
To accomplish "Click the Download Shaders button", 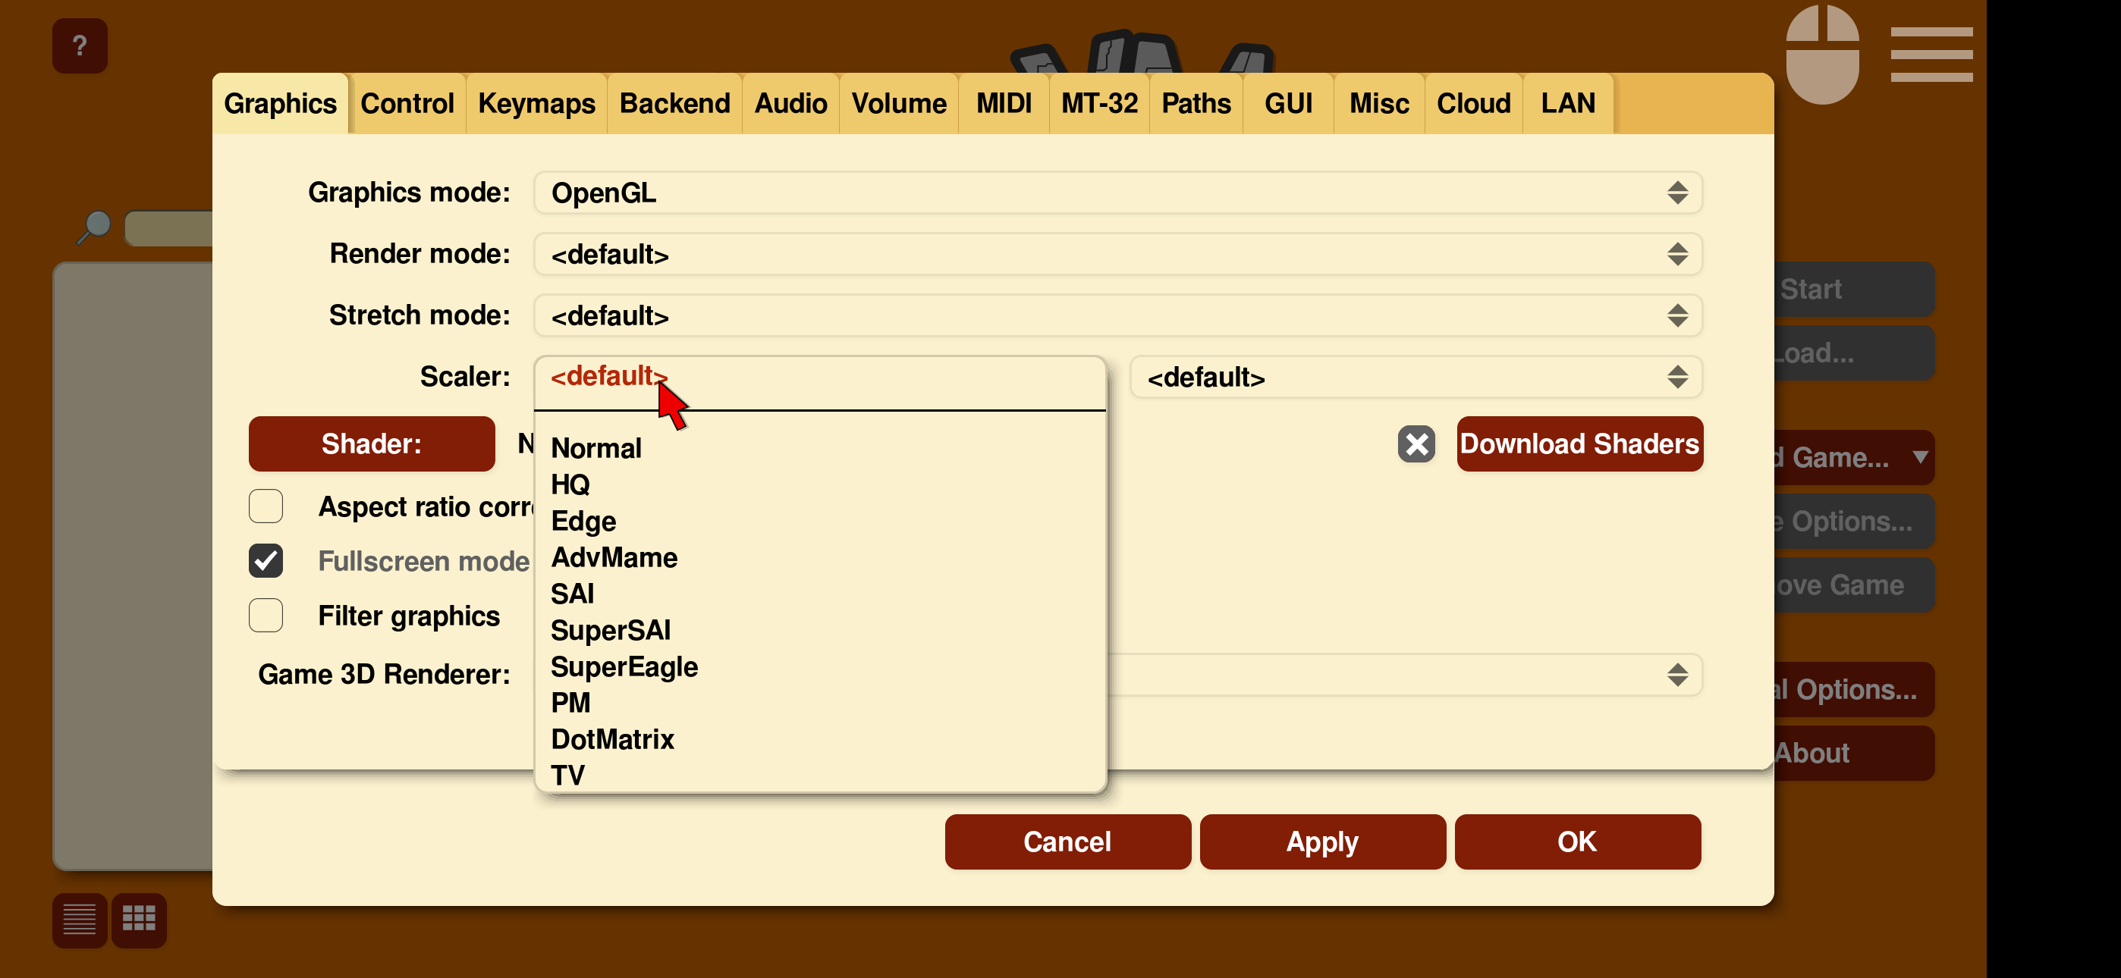I will point(1579,444).
